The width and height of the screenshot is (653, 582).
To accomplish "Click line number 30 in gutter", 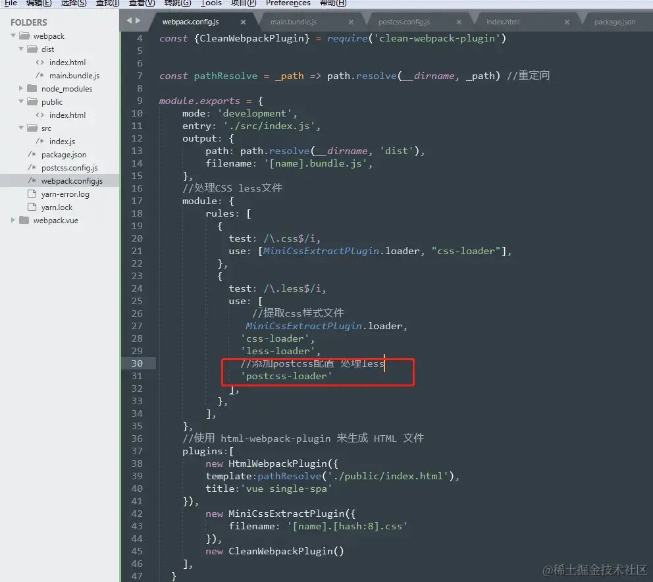I will [x=137, y=363].
